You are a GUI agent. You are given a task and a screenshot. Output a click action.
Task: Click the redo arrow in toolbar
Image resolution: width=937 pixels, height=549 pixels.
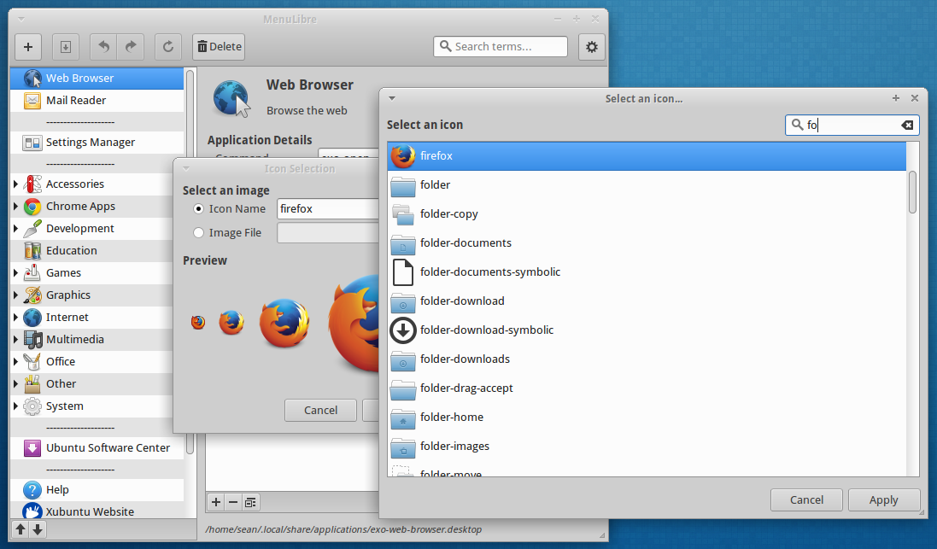pyautogui.click(x=131, y=47)
